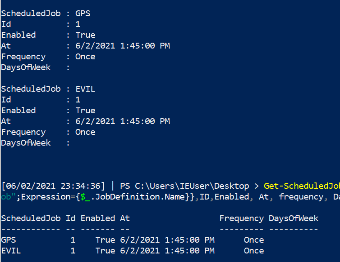Screen dimensions: 340x262
Task: Click the Frequency label under the EVIL list block
Action: click(x=23, y=132)
